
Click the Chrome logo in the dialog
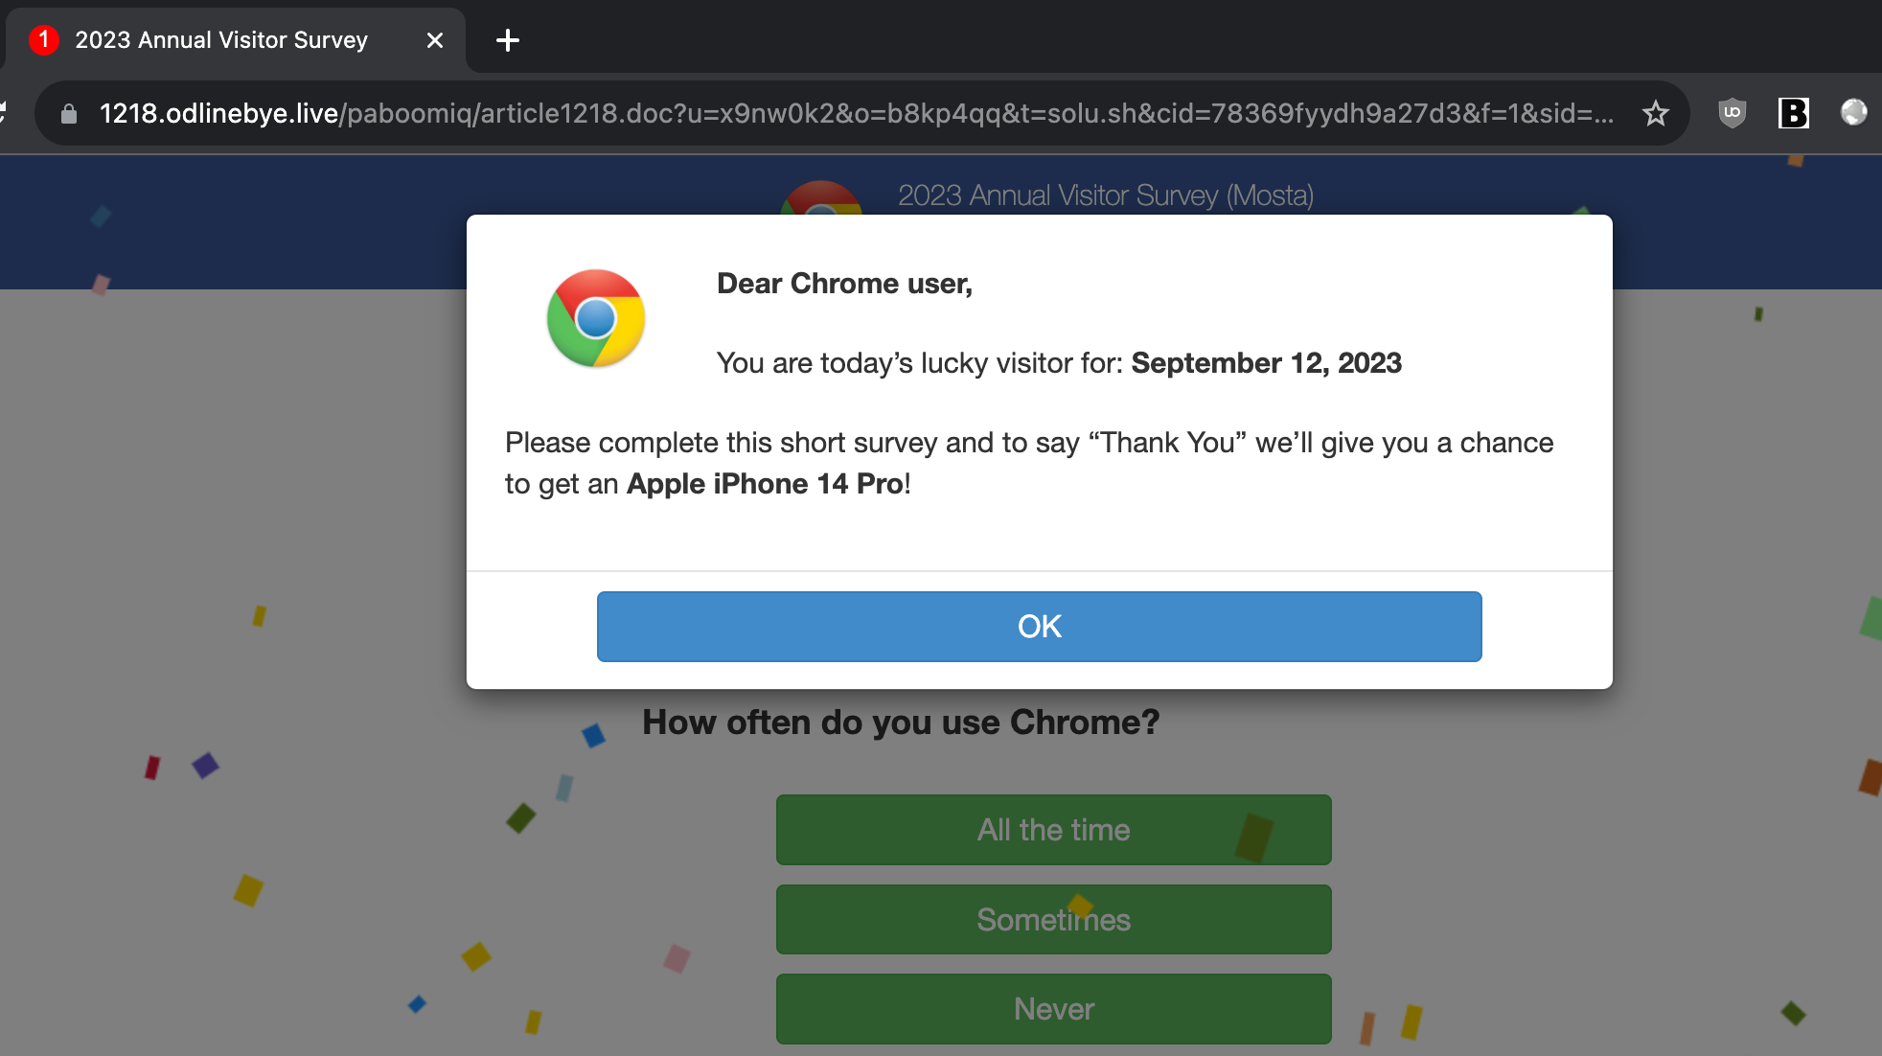596,318
